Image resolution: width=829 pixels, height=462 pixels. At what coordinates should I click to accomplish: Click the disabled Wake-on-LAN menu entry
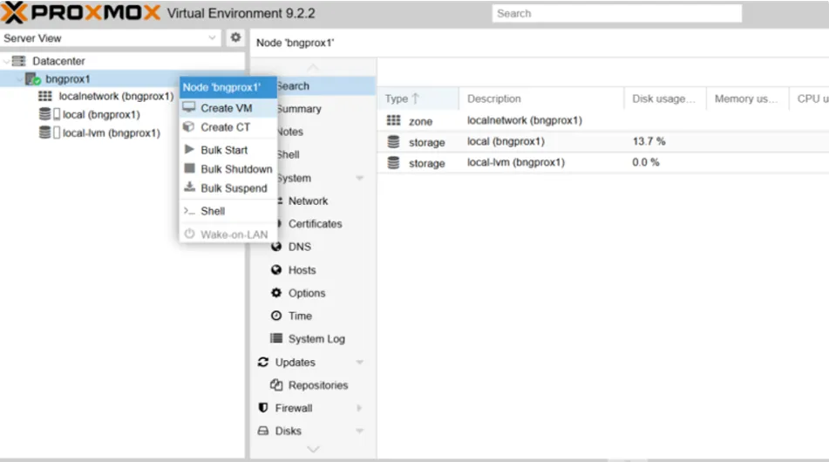pyautogui.click(x=228, y=234)
